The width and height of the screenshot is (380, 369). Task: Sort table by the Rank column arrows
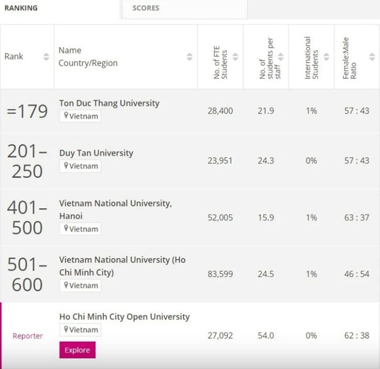point(46,57)
